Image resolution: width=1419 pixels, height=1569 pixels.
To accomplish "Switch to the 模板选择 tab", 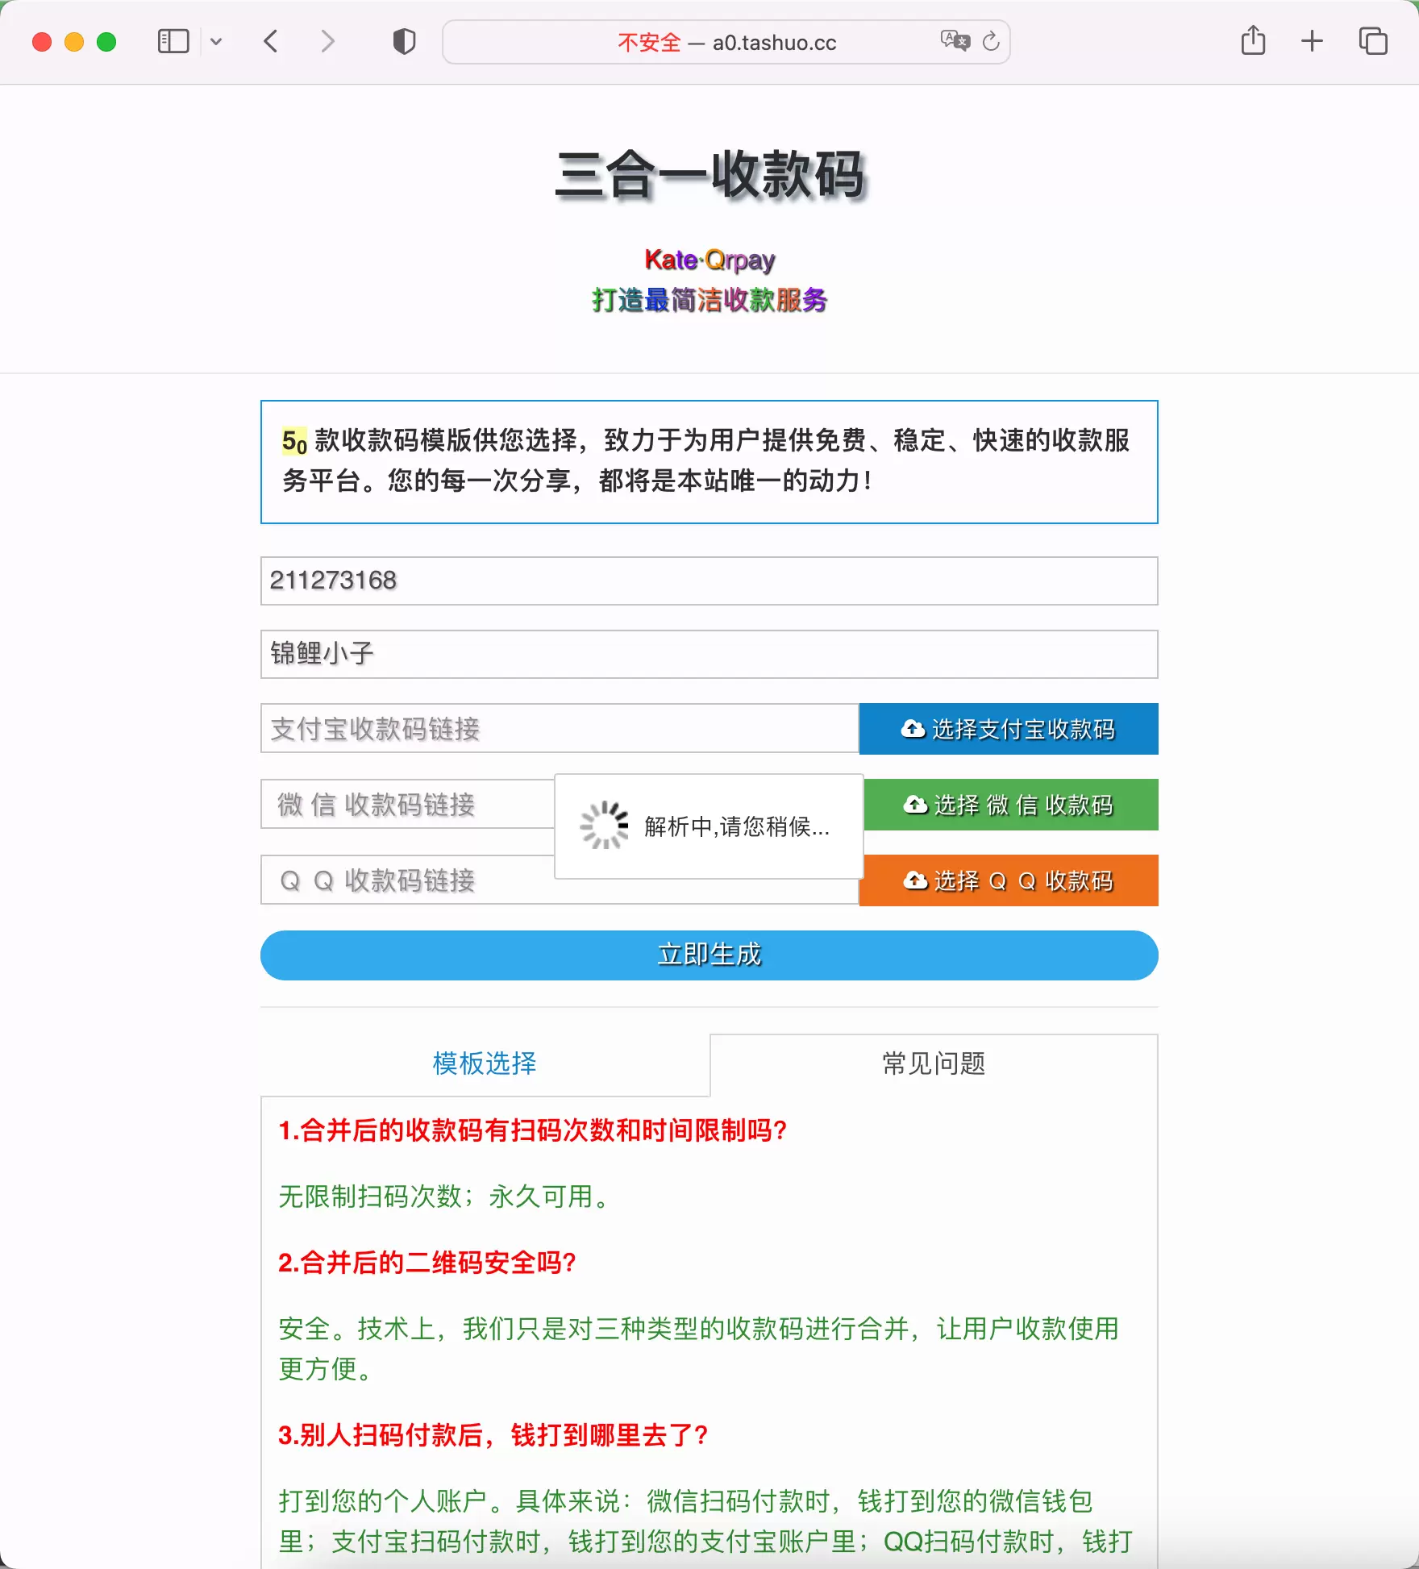I will pos(485,1064).
